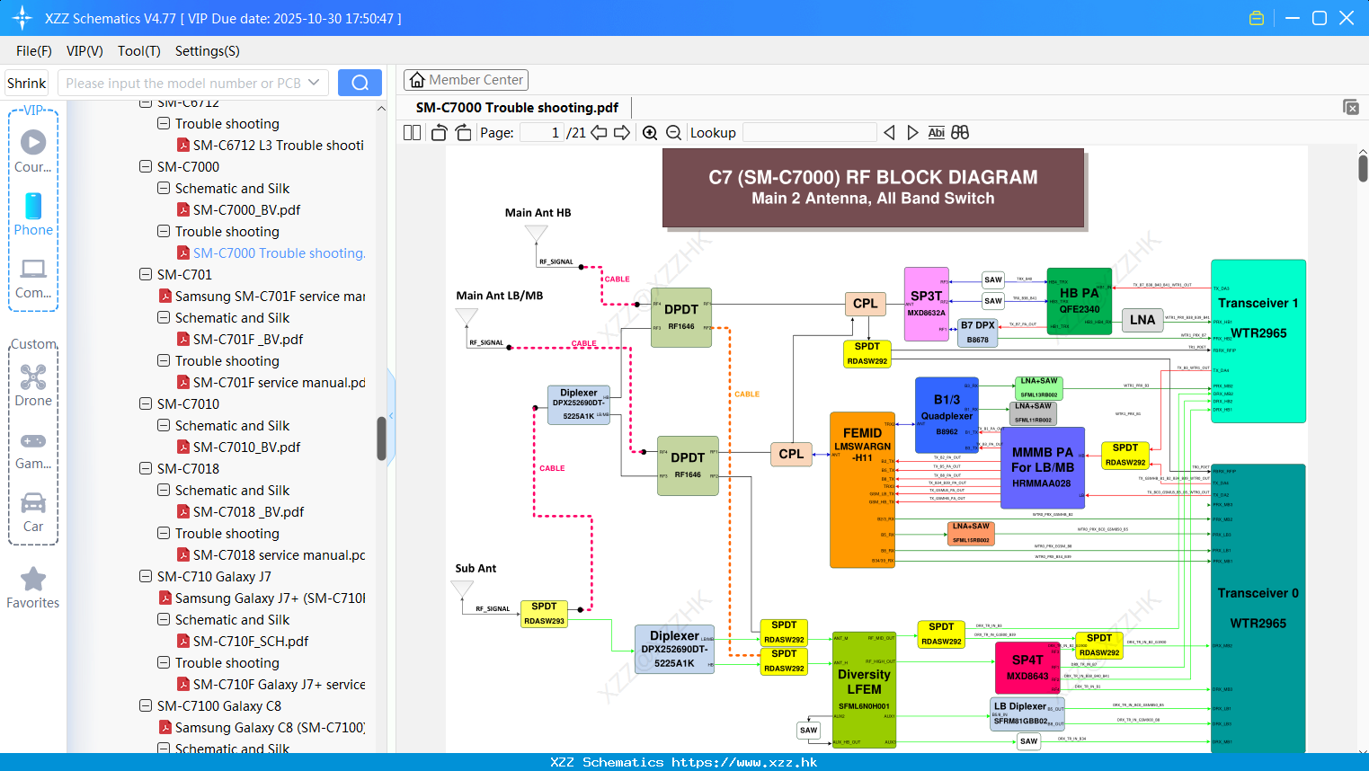Open Favorites star icon
Screen dimensions: 1369x771
[x=33, y=588]
